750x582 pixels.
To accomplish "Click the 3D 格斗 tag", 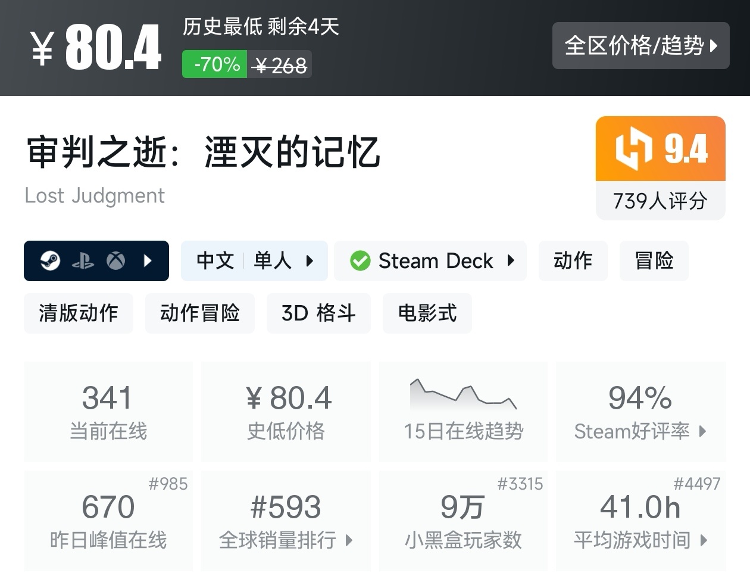I will click(x=318, y=313).
